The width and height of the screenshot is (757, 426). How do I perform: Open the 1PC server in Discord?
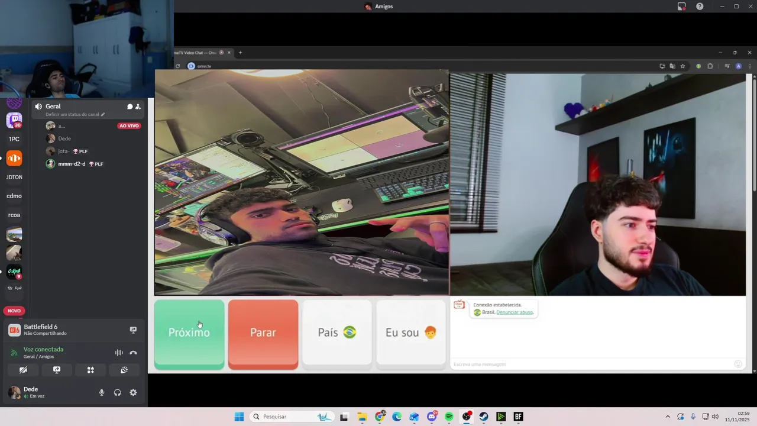click(14, 139)
